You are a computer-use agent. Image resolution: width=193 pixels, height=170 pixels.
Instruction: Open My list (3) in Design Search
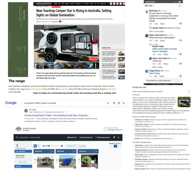72,137
